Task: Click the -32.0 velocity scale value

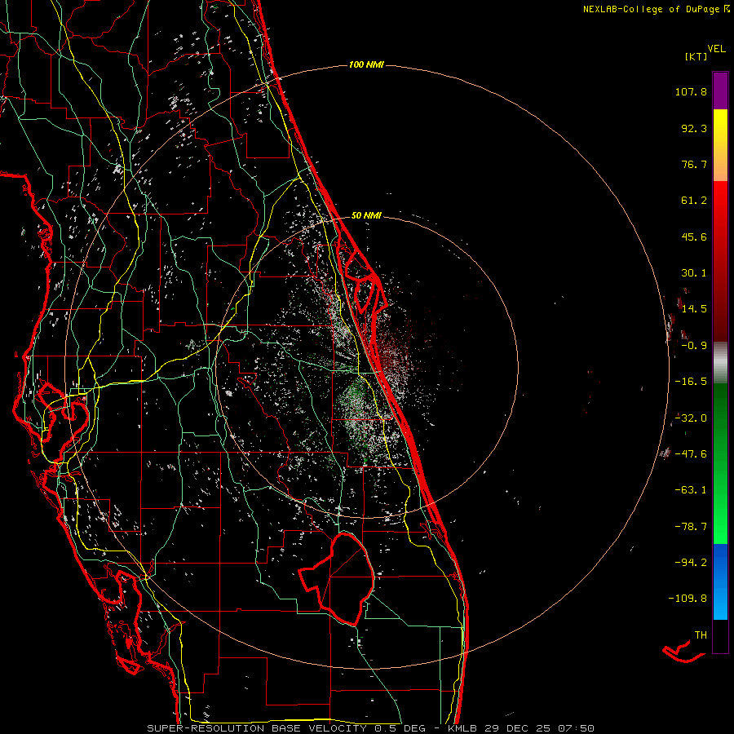Action: pos(691,418)
